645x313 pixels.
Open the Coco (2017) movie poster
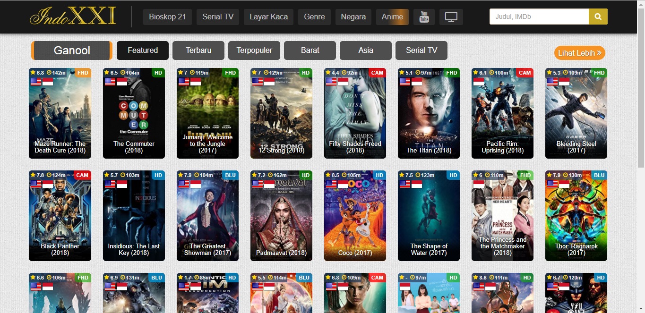[355, 216]
